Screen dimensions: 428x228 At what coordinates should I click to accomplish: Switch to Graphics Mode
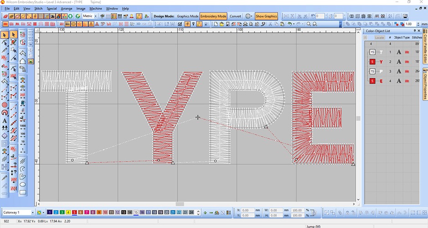(188, 16)
